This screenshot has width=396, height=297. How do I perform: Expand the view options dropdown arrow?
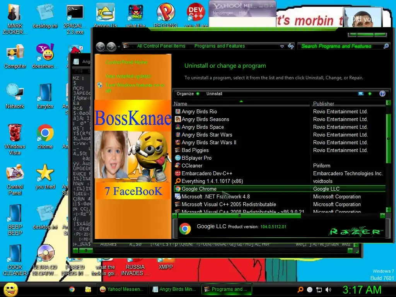click(x=370, y=94)
